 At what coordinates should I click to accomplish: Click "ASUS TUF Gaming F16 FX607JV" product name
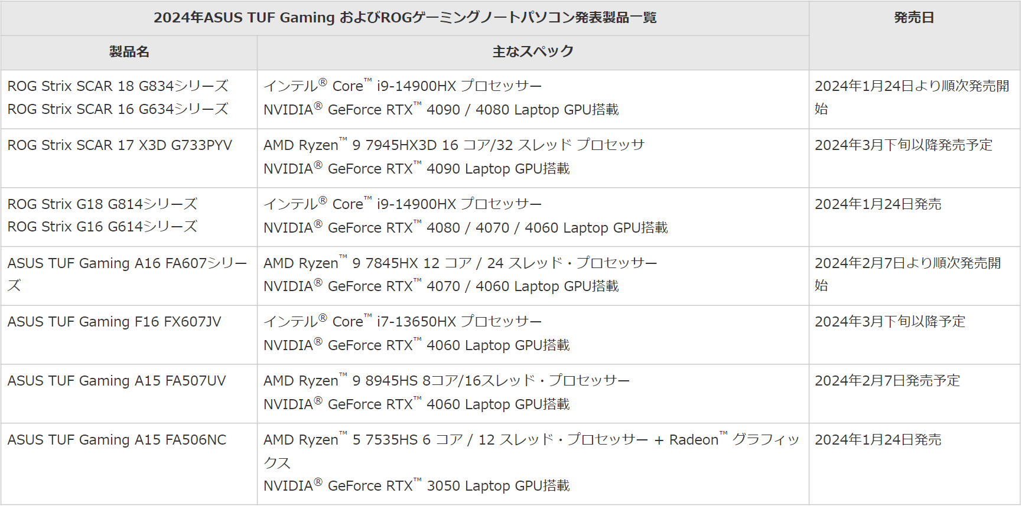pyautogui.click(x=115, y=322)
